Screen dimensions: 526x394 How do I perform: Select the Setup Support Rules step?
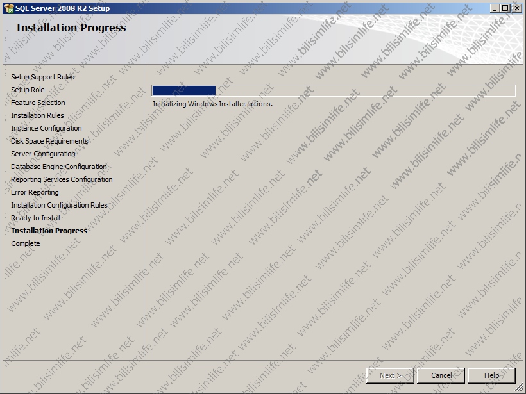pyautogui.click(x=42, y=77)
